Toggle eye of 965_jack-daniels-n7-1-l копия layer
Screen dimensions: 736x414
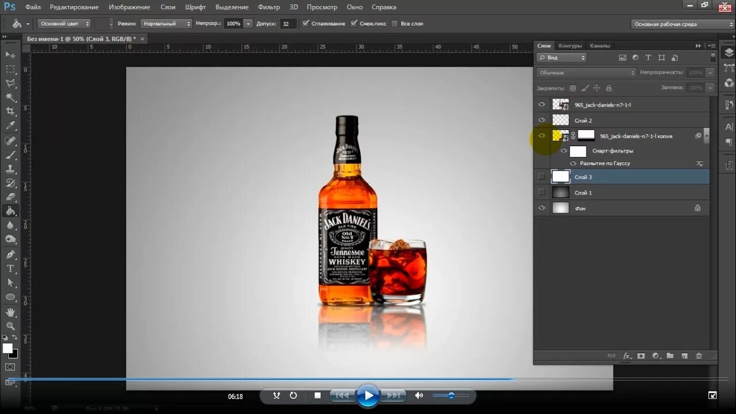click(x=542, y=136)
